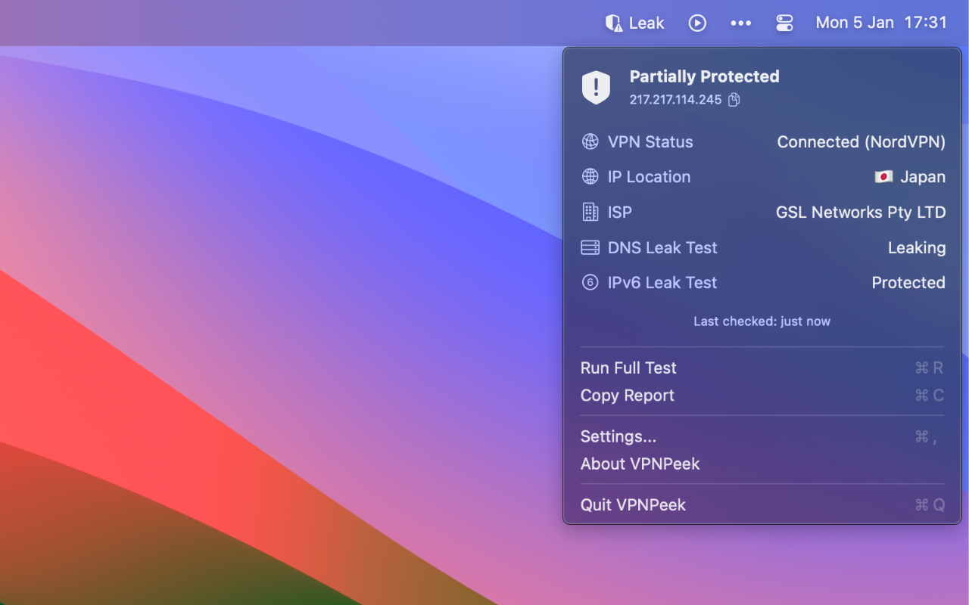Copy the IP address via the clipboard icon

click(x=733, y=99)
